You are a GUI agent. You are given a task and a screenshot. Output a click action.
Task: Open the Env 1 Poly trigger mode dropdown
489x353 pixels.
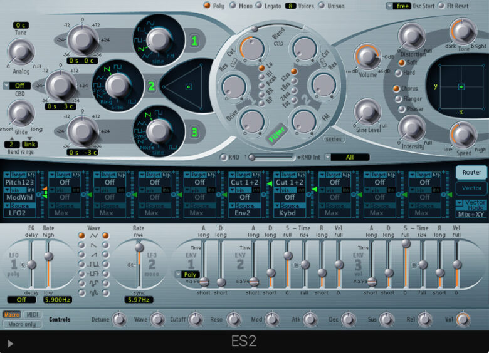[187, 274]
